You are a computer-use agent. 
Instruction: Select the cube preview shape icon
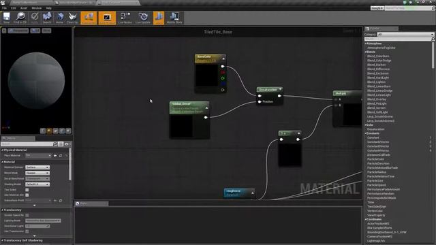tap(62, 131)
